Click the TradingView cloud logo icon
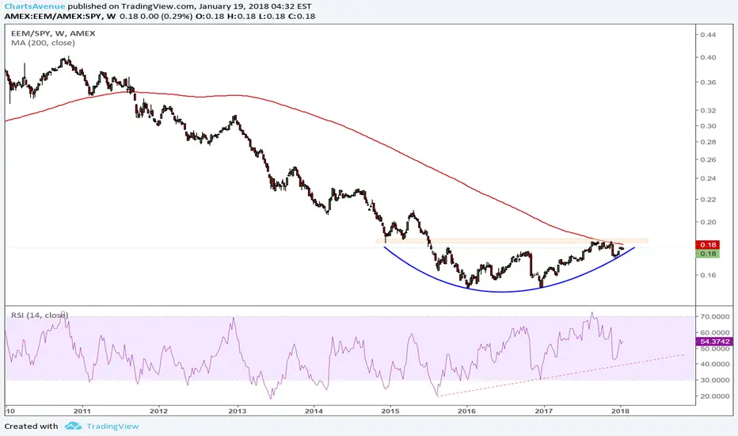738x436 pixels. click(x=73, y=426)
